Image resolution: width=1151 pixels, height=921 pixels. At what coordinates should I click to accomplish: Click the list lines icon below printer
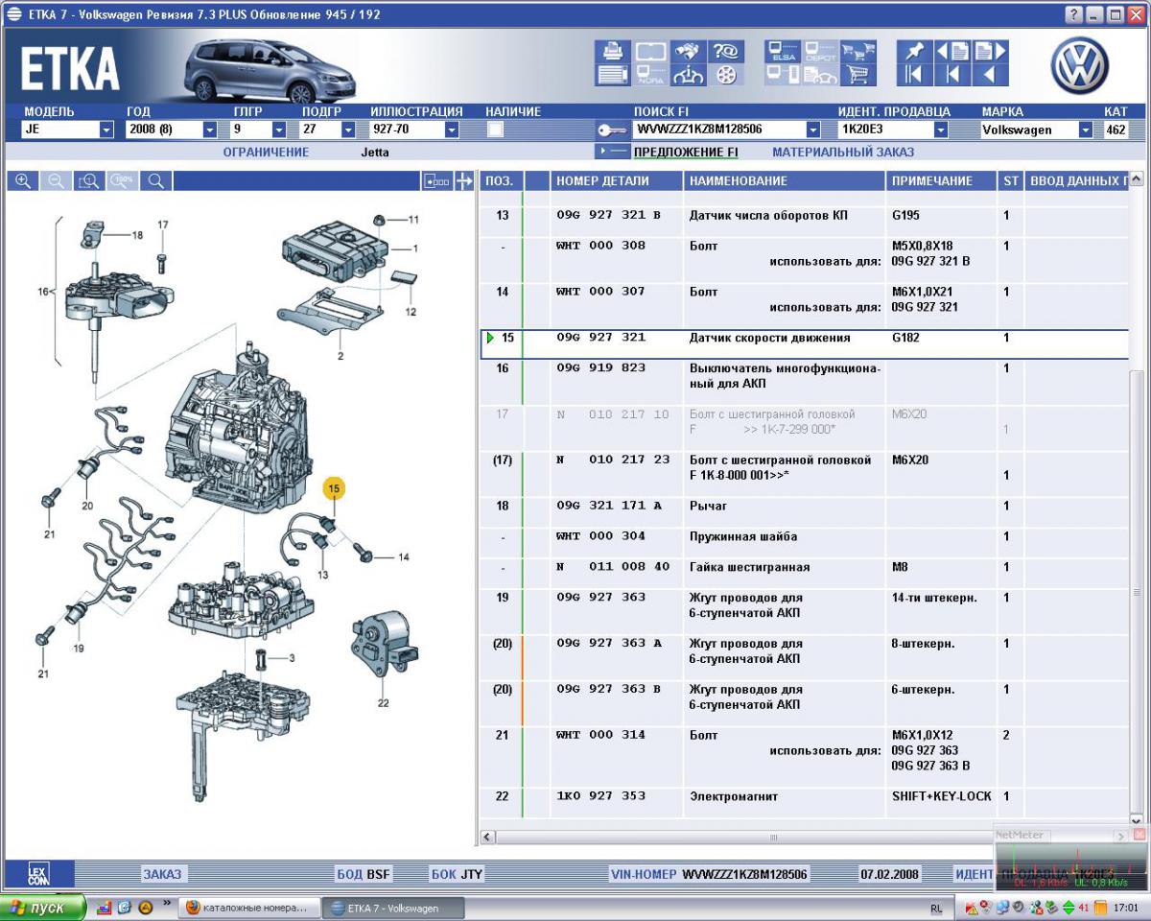tap(613, 75)
